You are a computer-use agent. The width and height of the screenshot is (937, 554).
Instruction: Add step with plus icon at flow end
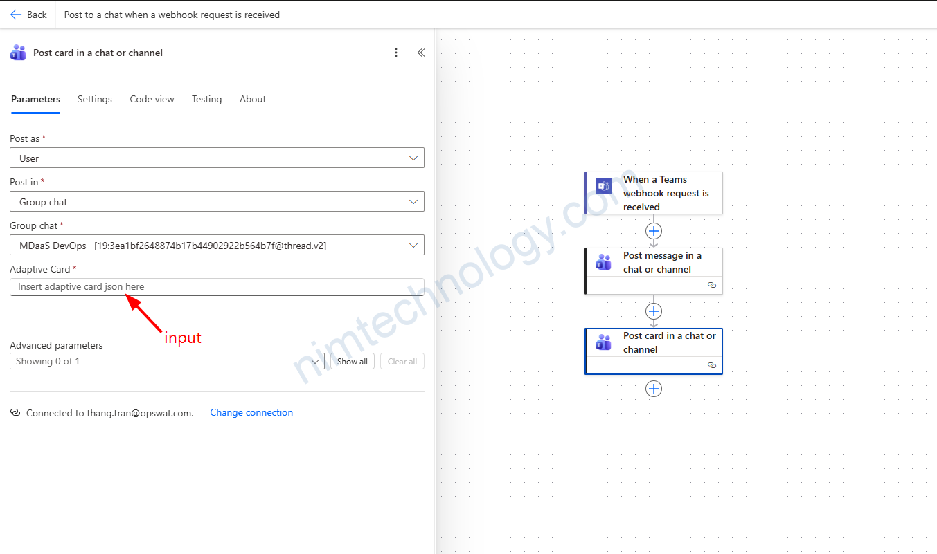654,389
